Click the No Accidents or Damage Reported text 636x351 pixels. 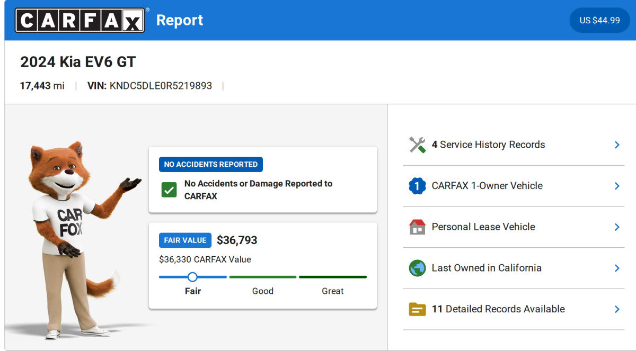tap(258, 190)
